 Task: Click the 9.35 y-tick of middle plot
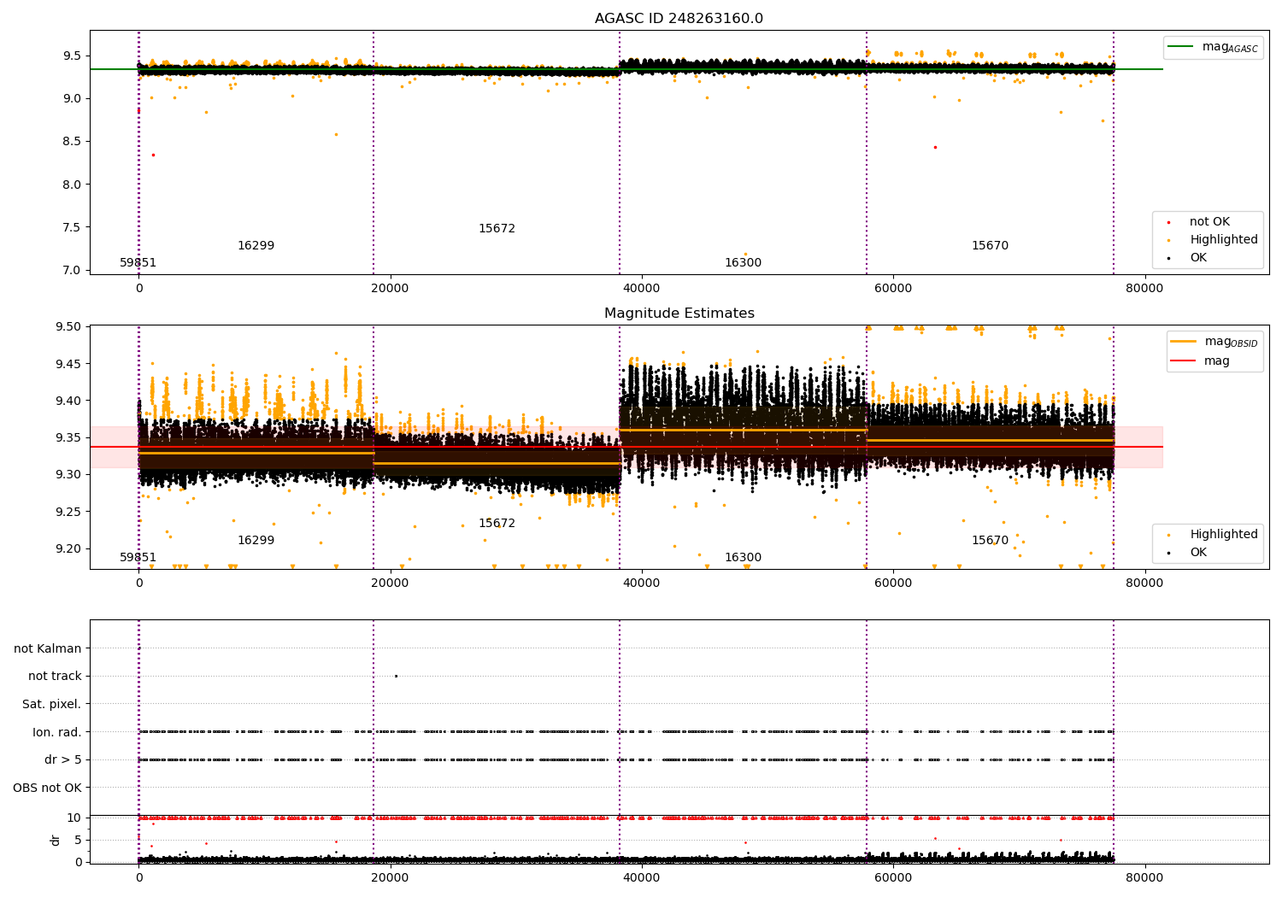(68, 438)
